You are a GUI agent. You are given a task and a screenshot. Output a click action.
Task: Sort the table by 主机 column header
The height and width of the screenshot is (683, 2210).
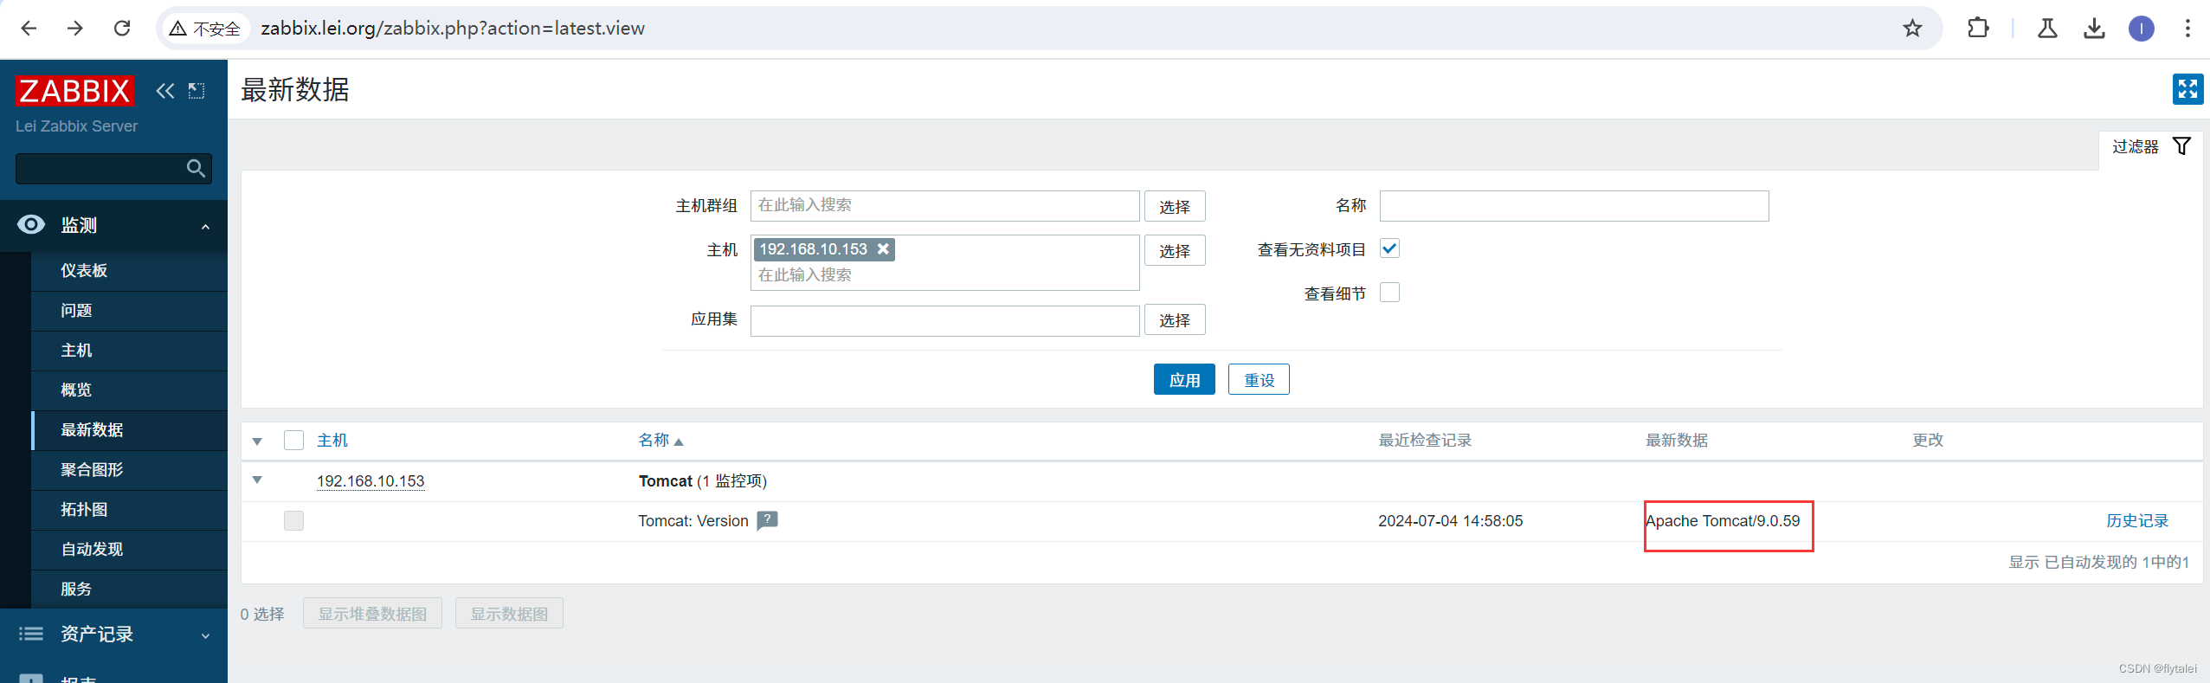click(x=332, y=440)
